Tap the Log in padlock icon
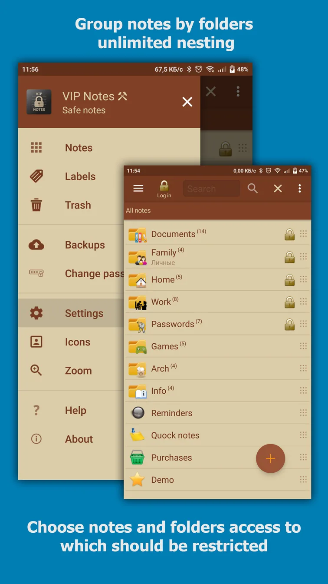 [164, 189]
